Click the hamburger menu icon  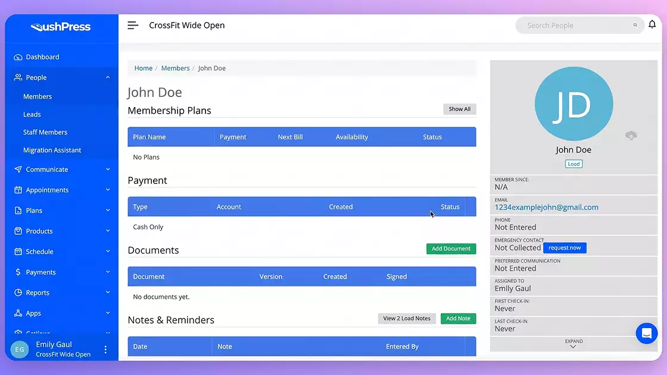tap(133, 26)
